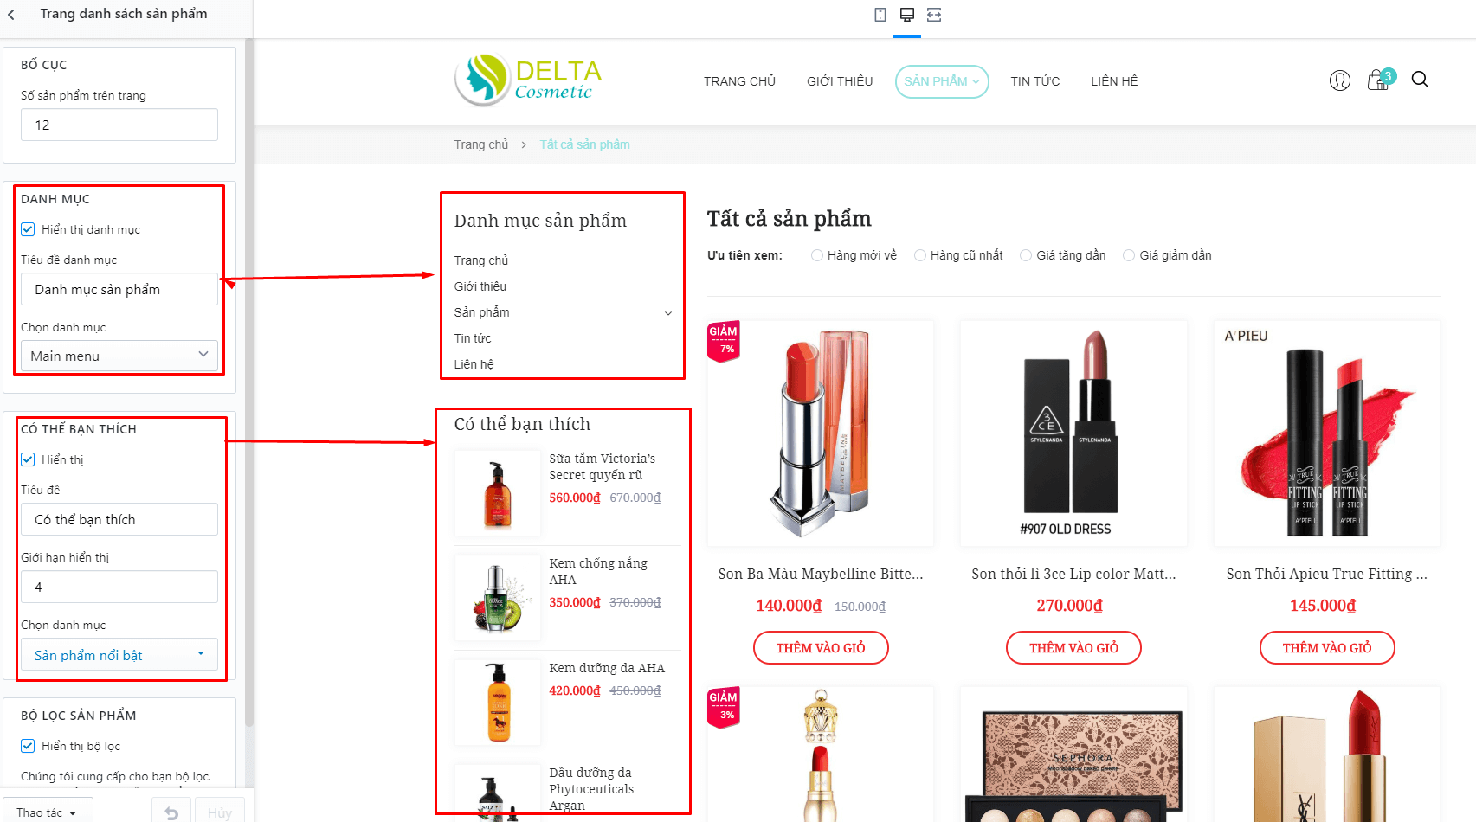Open 'Kem chống nắng AHA' product link
Image resolution: width=1476 pixels, height=822 pixels.
click(x=598, y=571)
